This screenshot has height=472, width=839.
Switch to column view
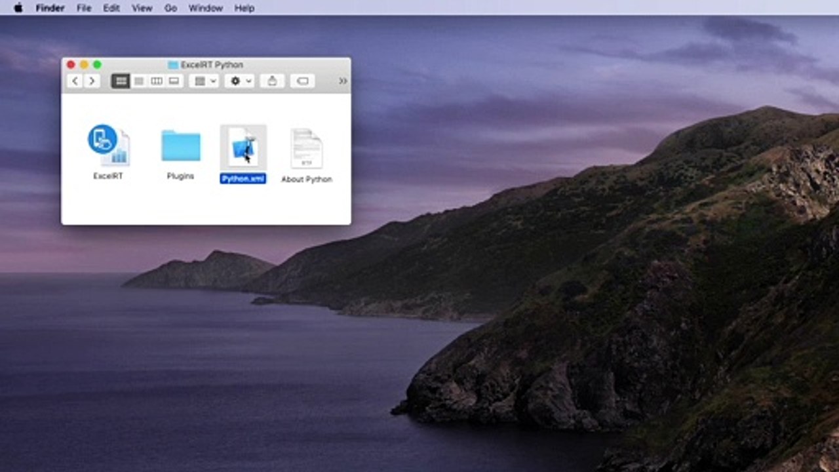pyautogui.click(x=156, y=81)
